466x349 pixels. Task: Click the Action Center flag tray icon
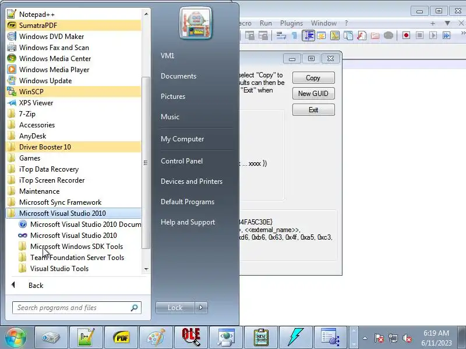coord(379,338)
